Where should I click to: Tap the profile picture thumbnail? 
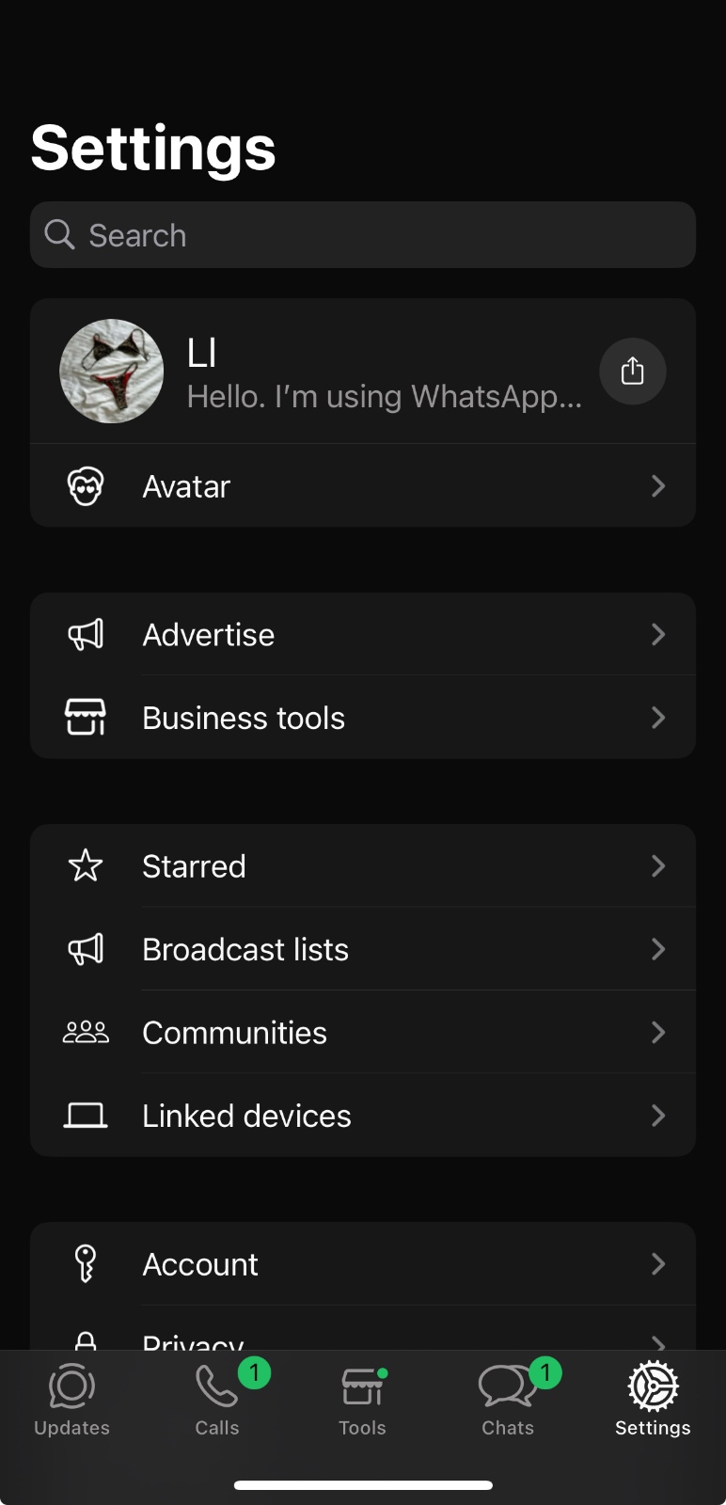coord(112,372)
